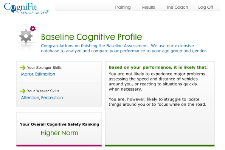The width and height of the screenshot is (225, 150).
Task: Click the magenta bar under ranking panel
Action: pyautogui.click(x=59, y=145)
